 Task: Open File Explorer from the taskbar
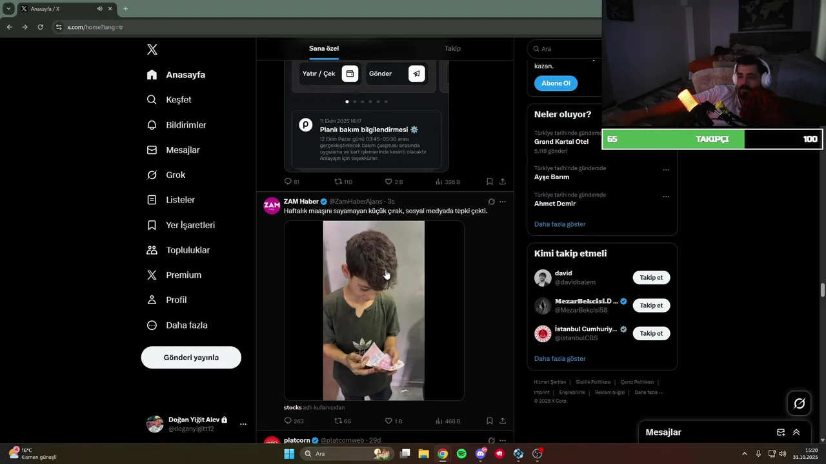pyautogui.click(x=423, y=454)
